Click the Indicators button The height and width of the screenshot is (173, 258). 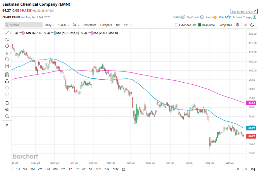click(x=90, y=25)
